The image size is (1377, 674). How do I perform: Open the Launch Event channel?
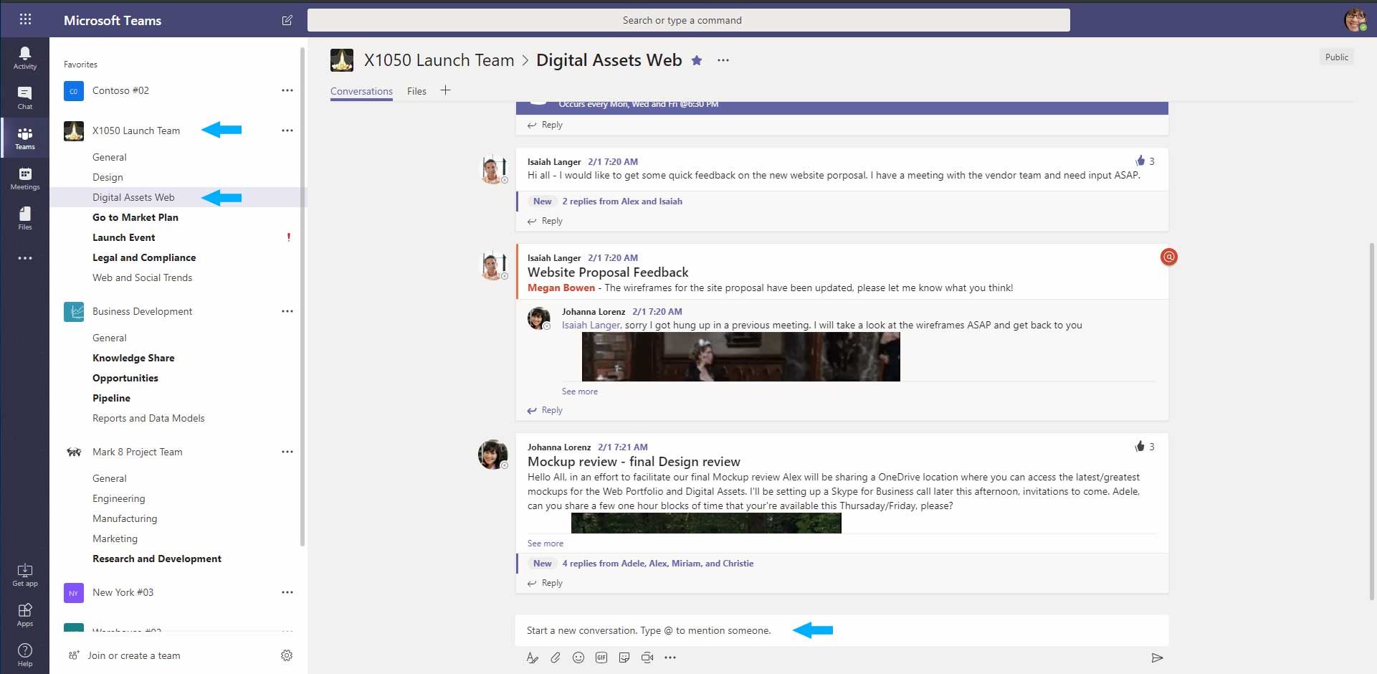click(123, 237)
